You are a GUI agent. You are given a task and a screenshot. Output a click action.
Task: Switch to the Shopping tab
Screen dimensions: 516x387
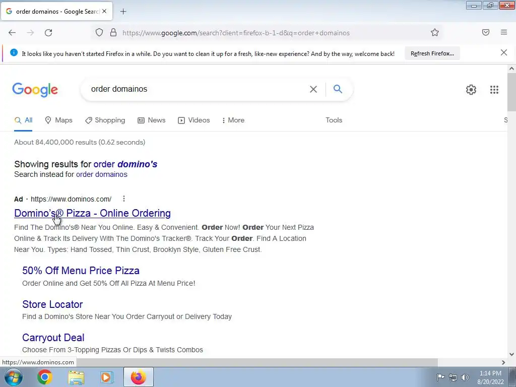click(x=105, y=120)
